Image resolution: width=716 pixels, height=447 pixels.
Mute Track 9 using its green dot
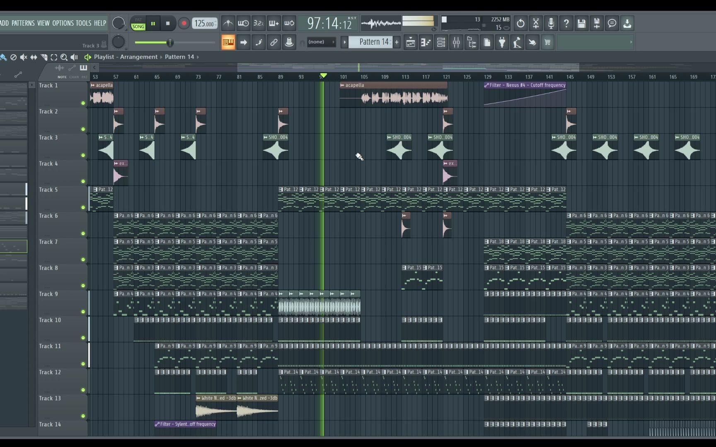pyautogui.click(x=83, y=312)
